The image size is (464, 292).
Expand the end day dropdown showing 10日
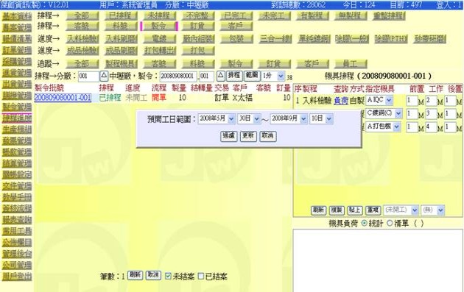pos(321,118)
